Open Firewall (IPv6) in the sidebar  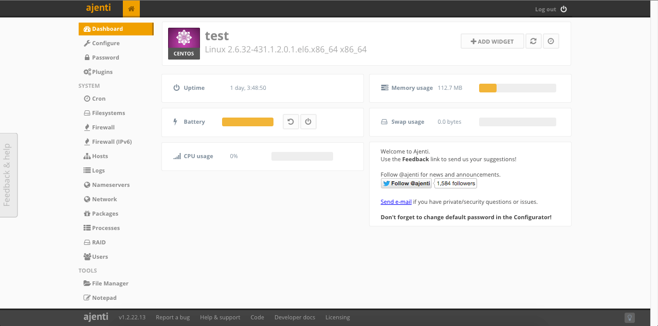click(x=112, y=142)
